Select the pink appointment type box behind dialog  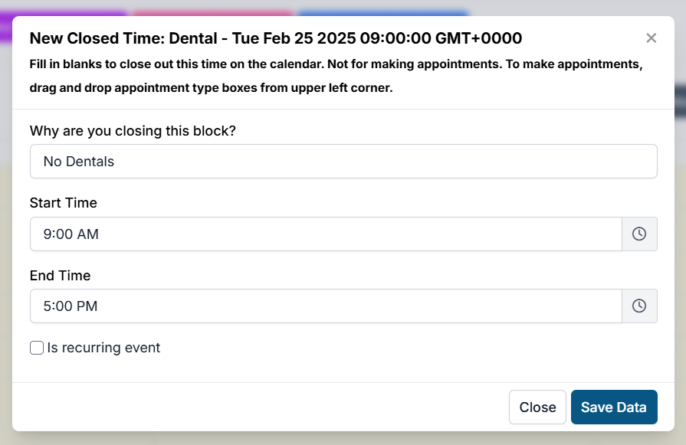coord(213,12)
